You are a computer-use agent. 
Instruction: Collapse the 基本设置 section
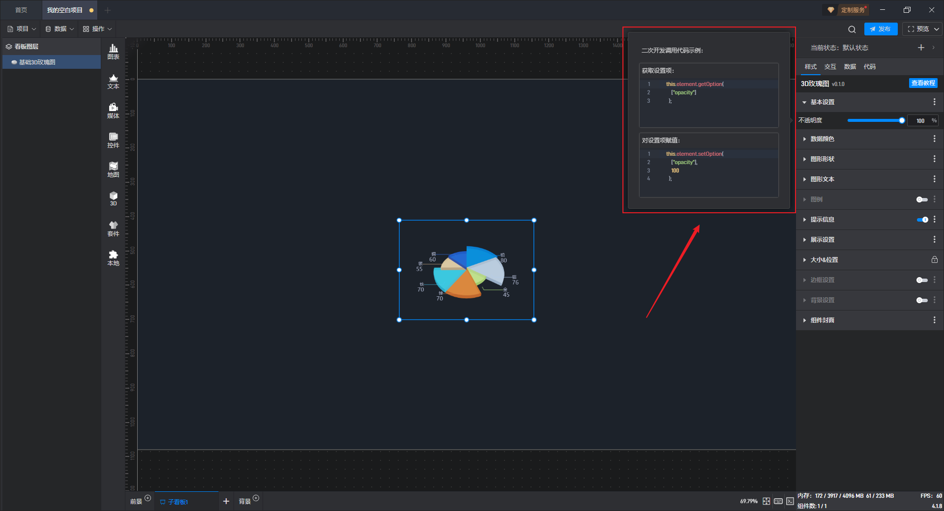pyautogui.click(x=804, y=102)
